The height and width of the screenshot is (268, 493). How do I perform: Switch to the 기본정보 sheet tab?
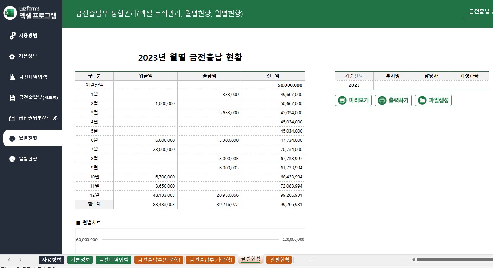80,260
